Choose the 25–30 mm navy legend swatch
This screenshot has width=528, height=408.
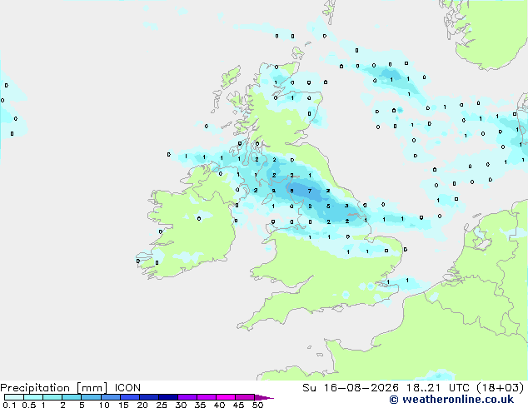click(167, 397)
